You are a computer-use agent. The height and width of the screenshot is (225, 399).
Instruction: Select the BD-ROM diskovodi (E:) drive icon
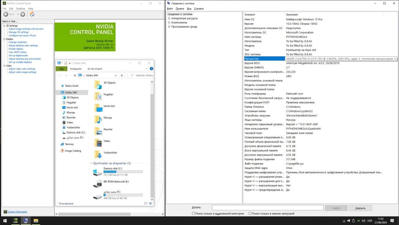click(97, 184)
